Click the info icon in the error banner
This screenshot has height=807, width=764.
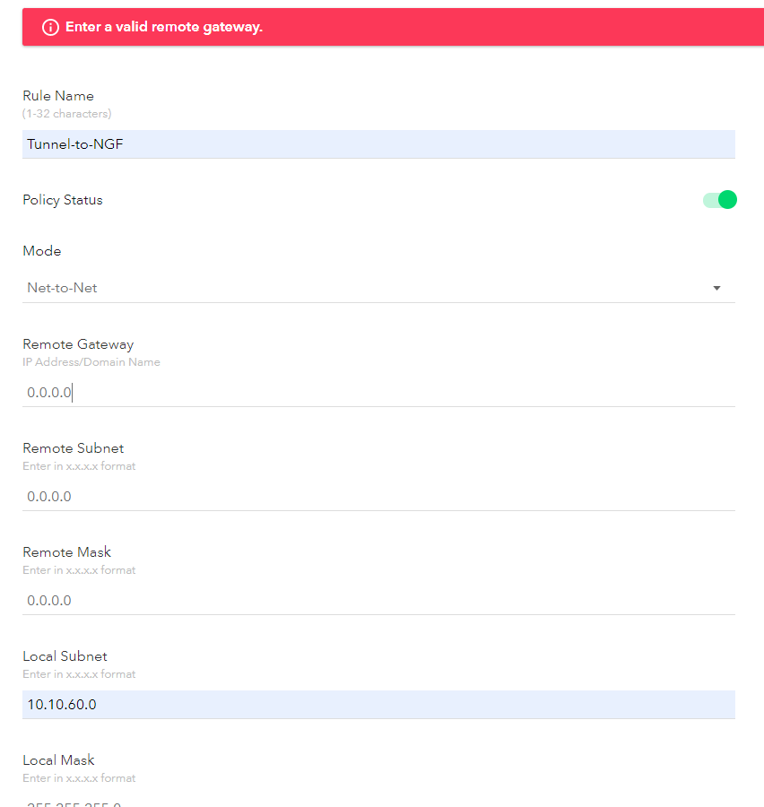pos(50,28)
